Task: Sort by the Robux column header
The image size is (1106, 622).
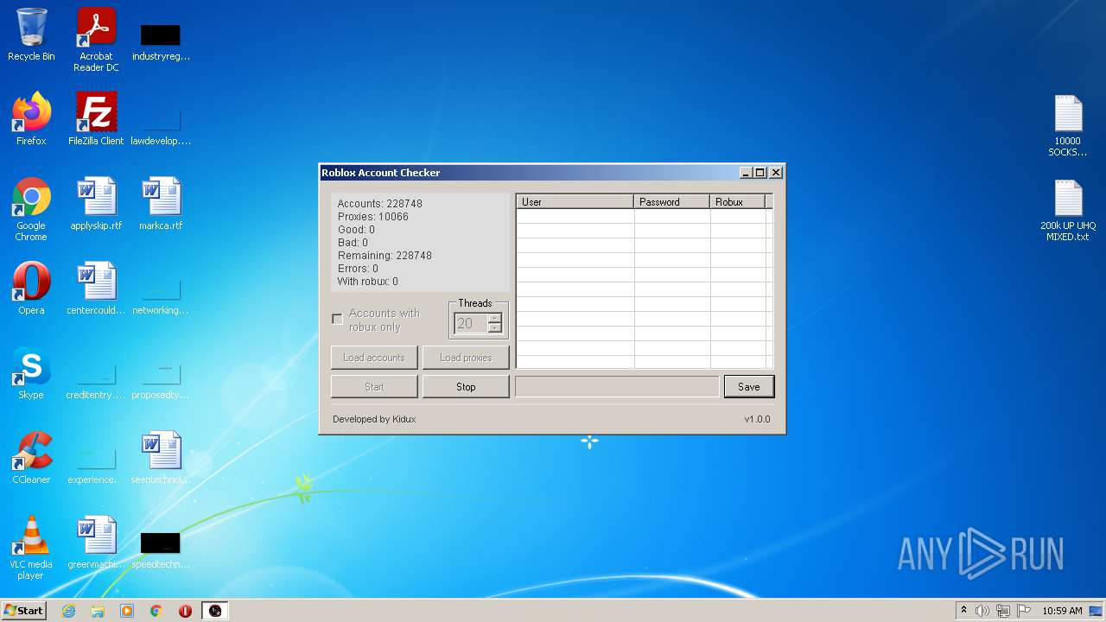Action: [738, 202]
